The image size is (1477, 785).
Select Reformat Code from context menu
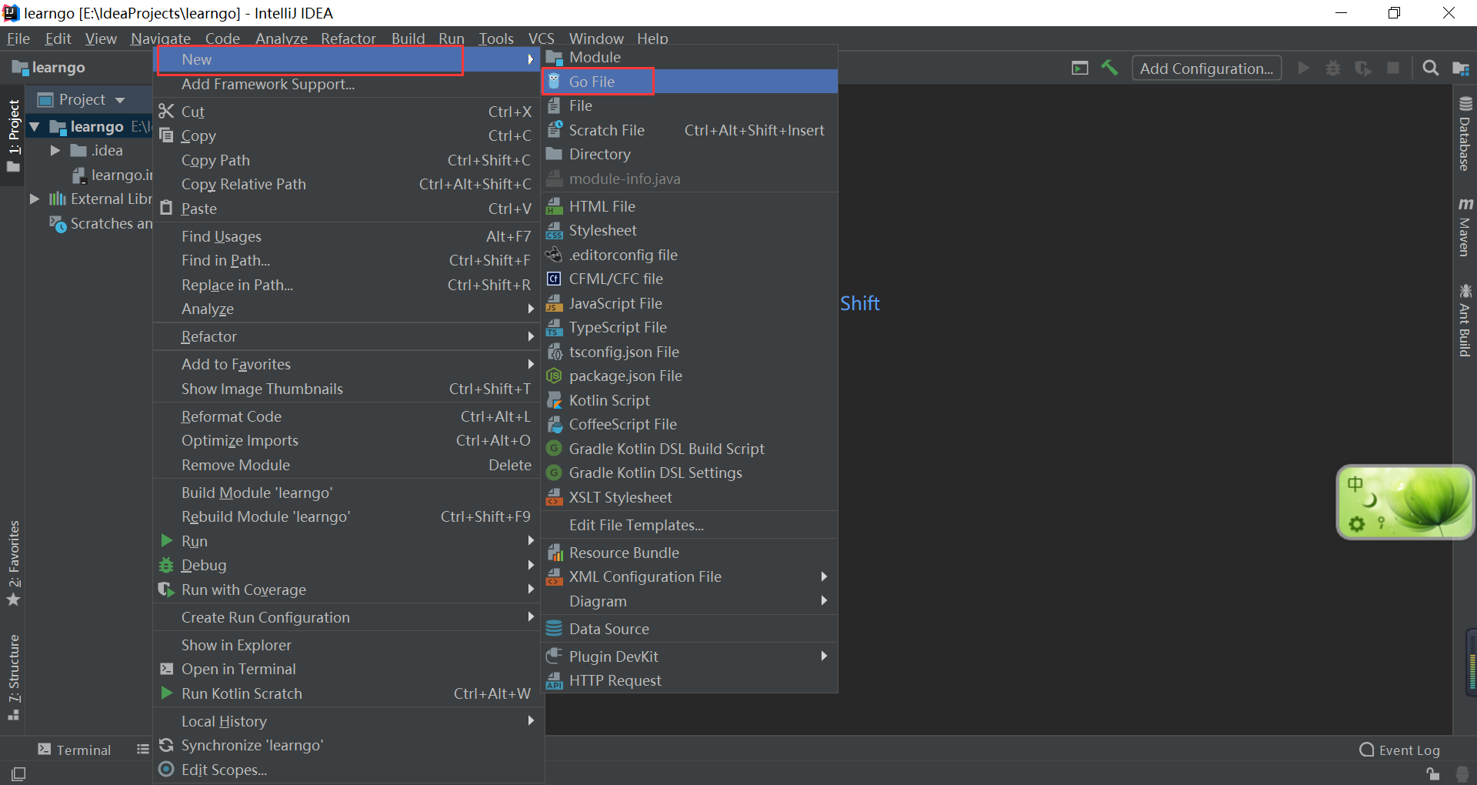pyautogui.click(x=348, y=416)
